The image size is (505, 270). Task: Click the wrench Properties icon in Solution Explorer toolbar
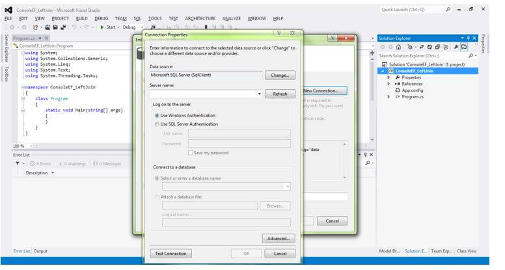point(456,47)
